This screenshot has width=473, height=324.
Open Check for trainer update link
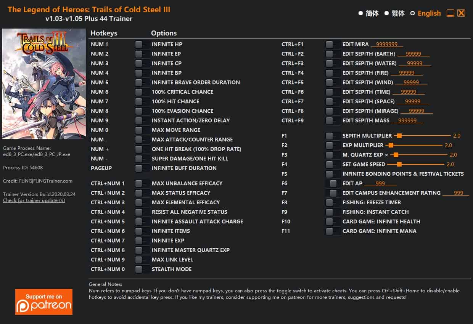[x=34, y=200]
